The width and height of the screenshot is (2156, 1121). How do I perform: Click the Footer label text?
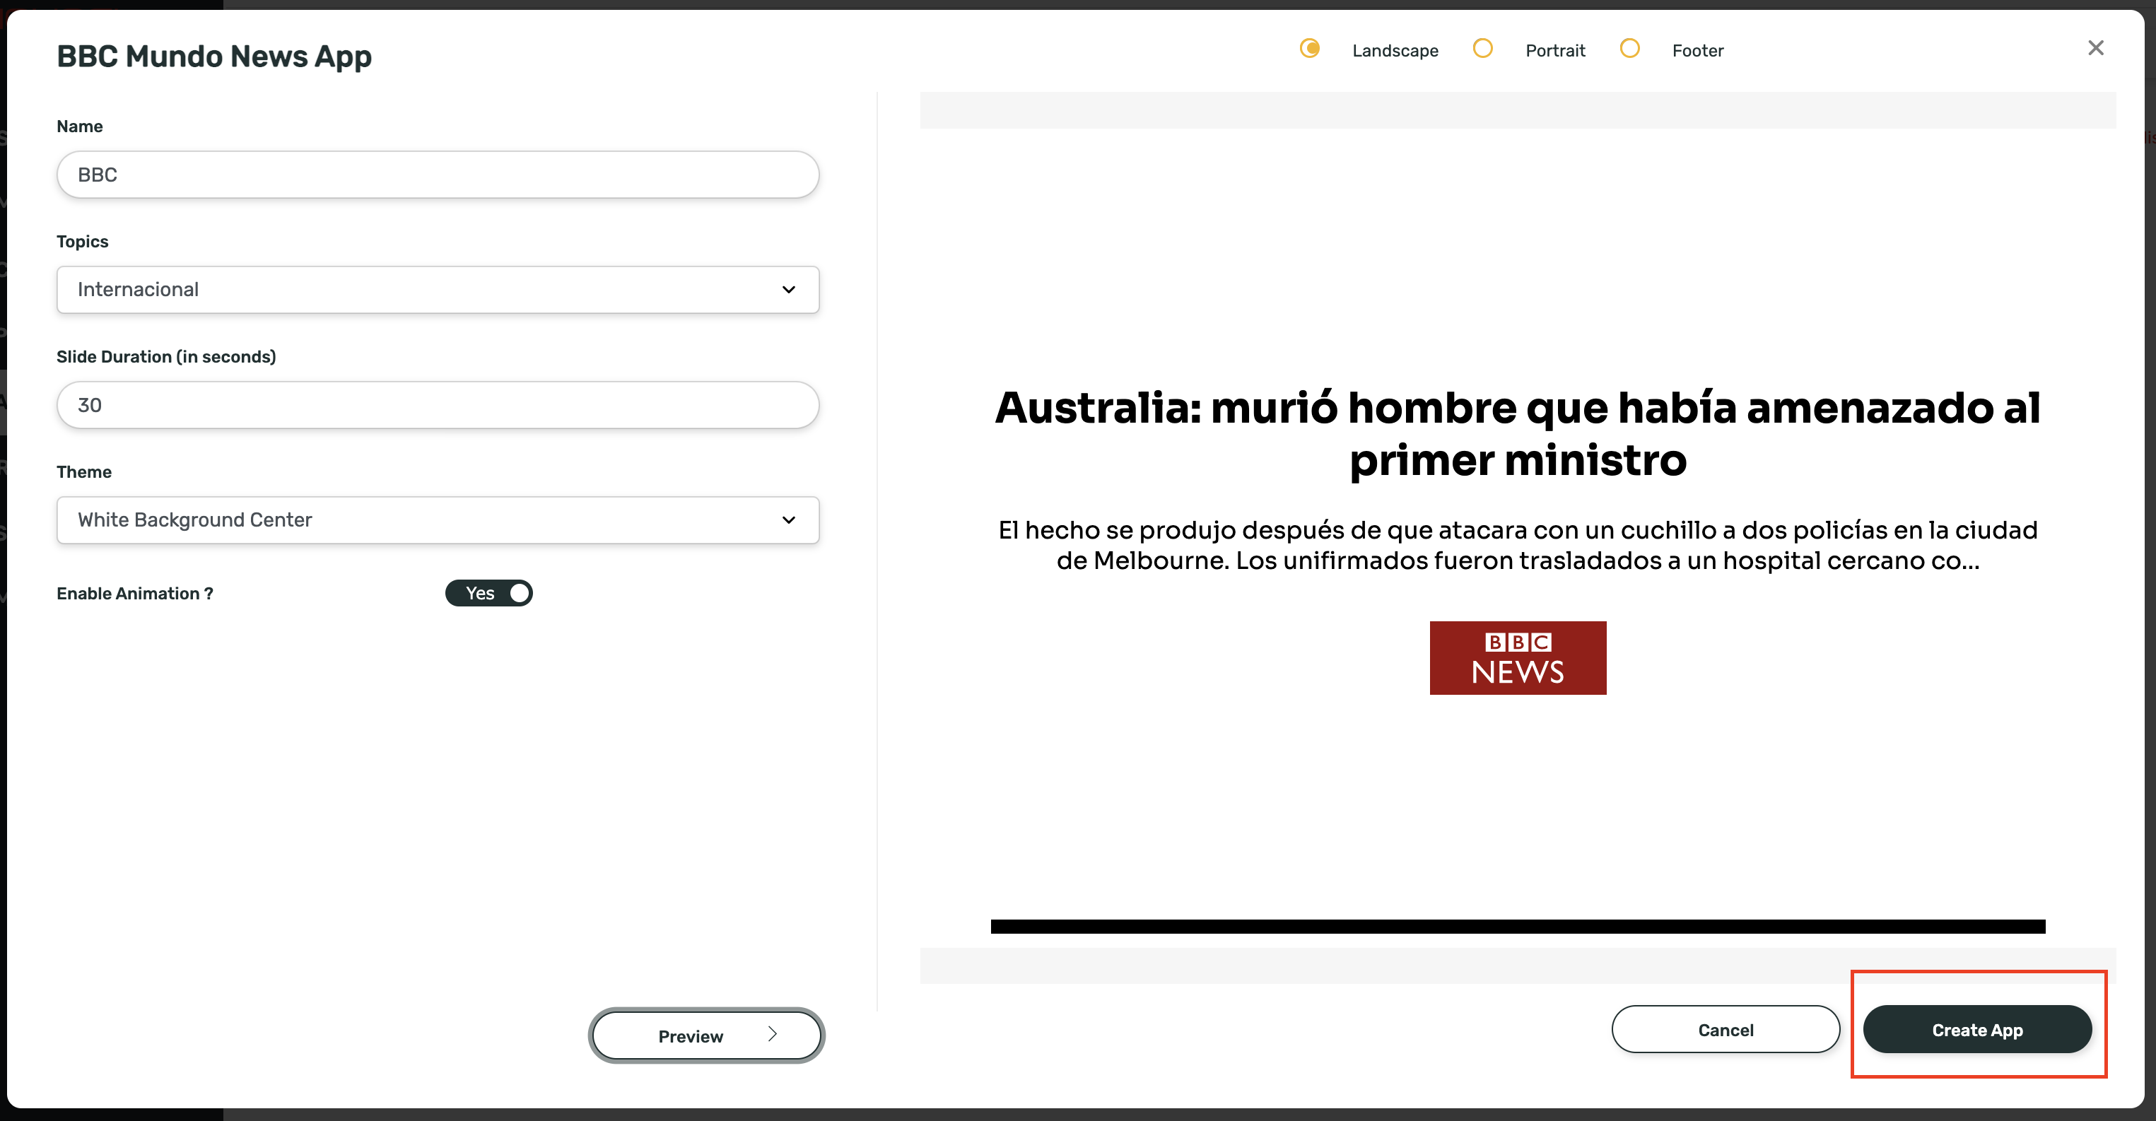coord(1697,50)
